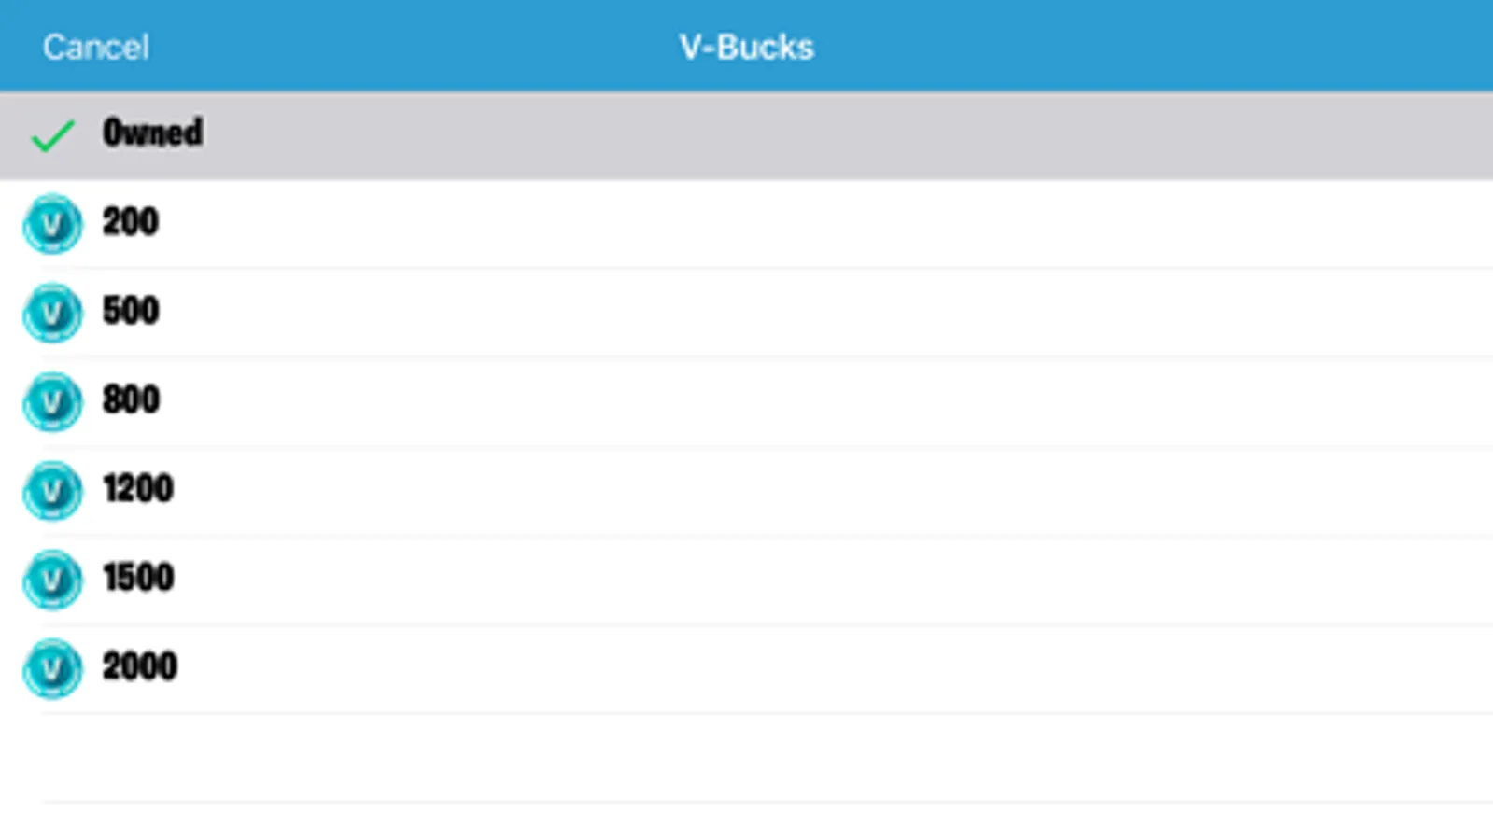Select the 1500 amount text

(x=138, y=578)
